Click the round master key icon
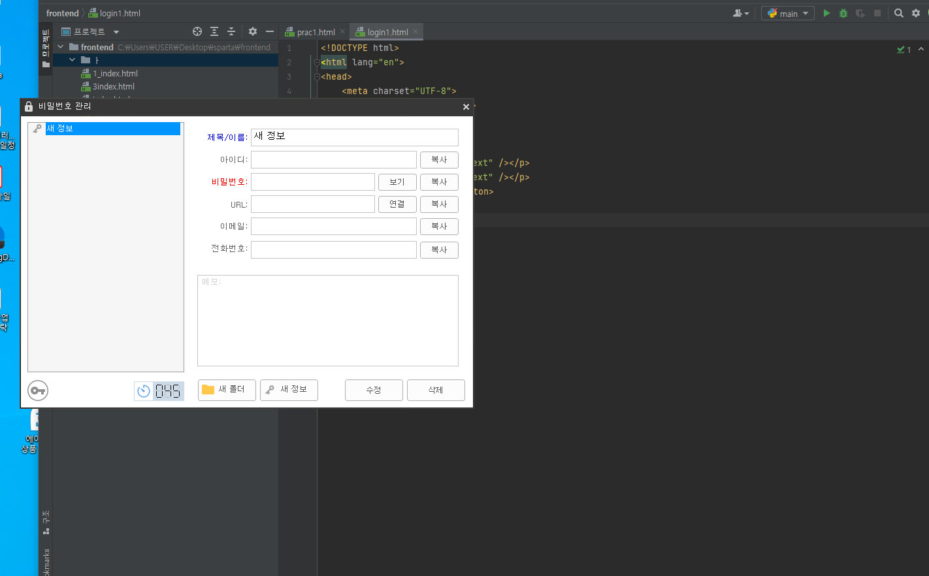Viewport: 929px width, 576px height. (38, 391)
